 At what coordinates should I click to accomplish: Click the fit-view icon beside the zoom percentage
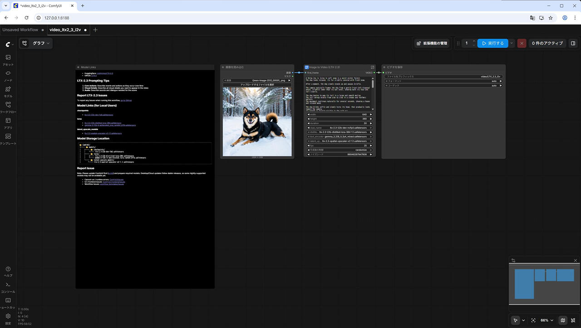pos(533,320)
